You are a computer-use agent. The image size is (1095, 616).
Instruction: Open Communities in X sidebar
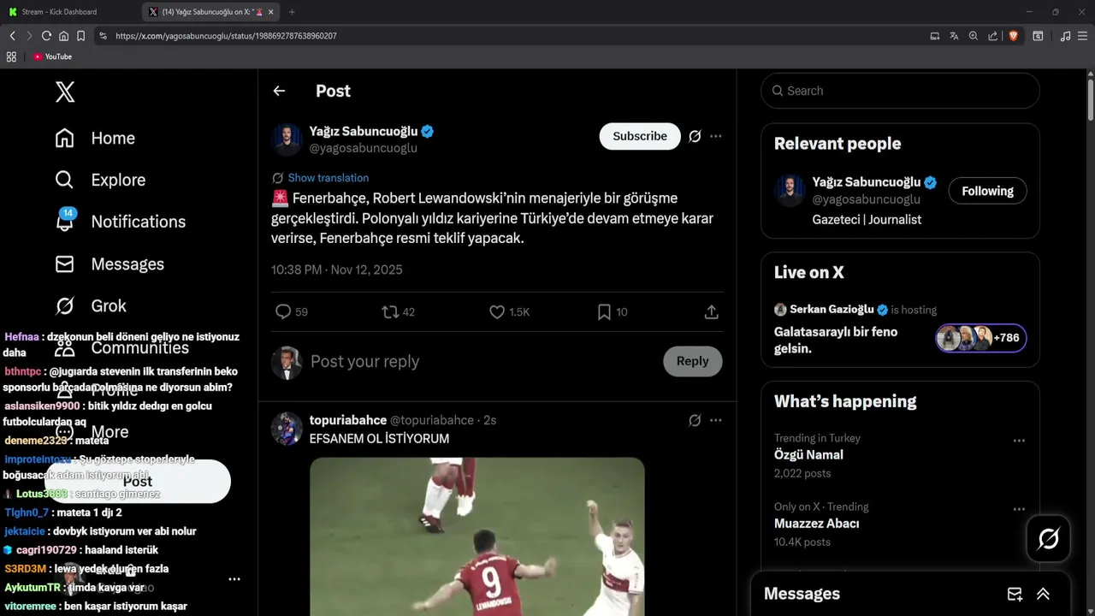pos(121,347)
